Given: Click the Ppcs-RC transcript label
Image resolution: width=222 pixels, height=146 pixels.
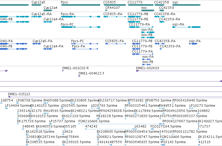Looking at the screenshot, I should (67, 24).
